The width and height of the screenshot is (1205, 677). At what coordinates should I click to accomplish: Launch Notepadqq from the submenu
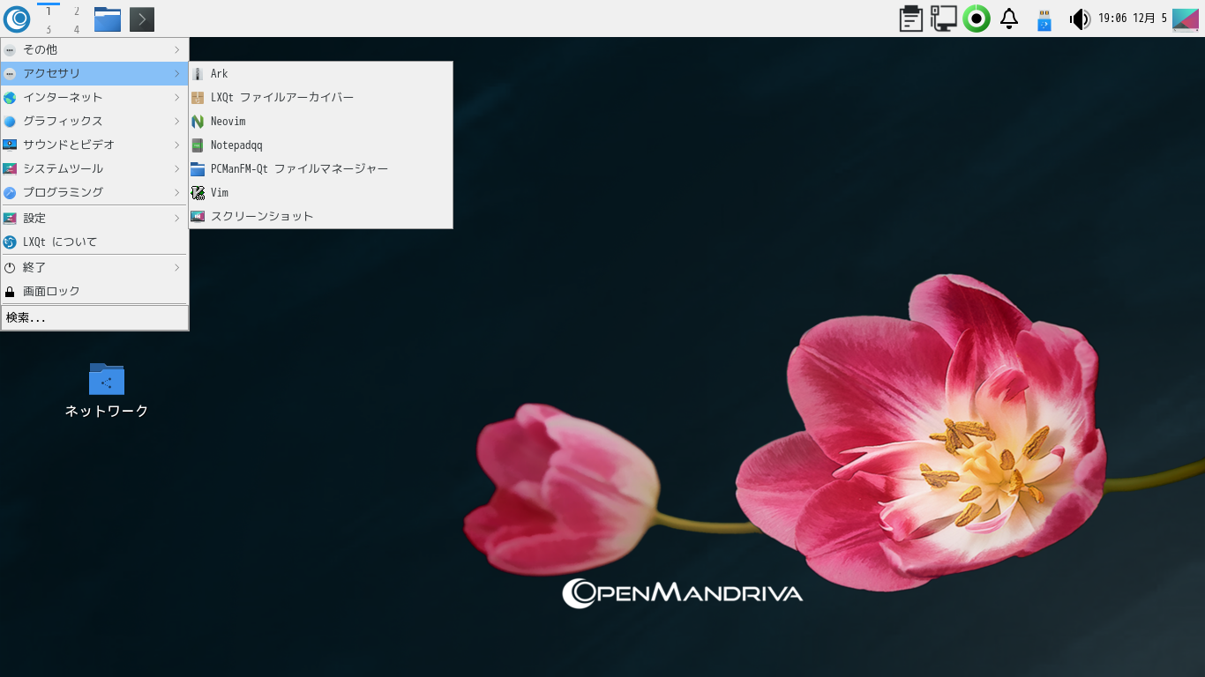point(320,145)
